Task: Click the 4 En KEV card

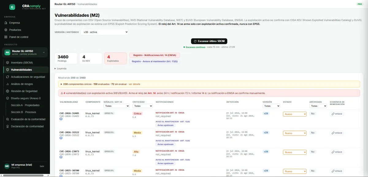Action: click(x=91, y=58)
